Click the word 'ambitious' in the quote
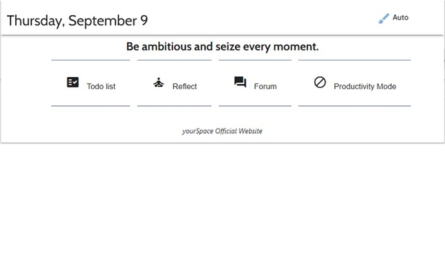Viewport: 445px width, 278px height. tap(167, 47)
